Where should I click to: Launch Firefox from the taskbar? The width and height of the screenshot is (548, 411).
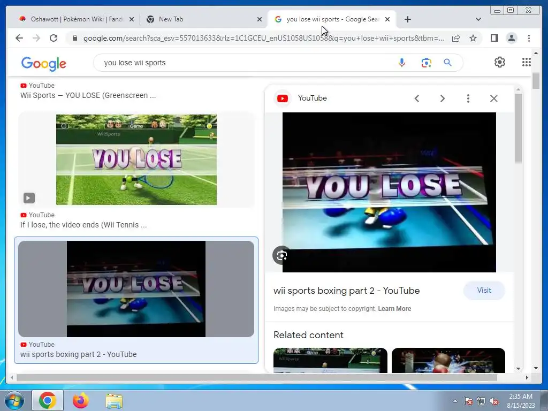tap(81, 400)
